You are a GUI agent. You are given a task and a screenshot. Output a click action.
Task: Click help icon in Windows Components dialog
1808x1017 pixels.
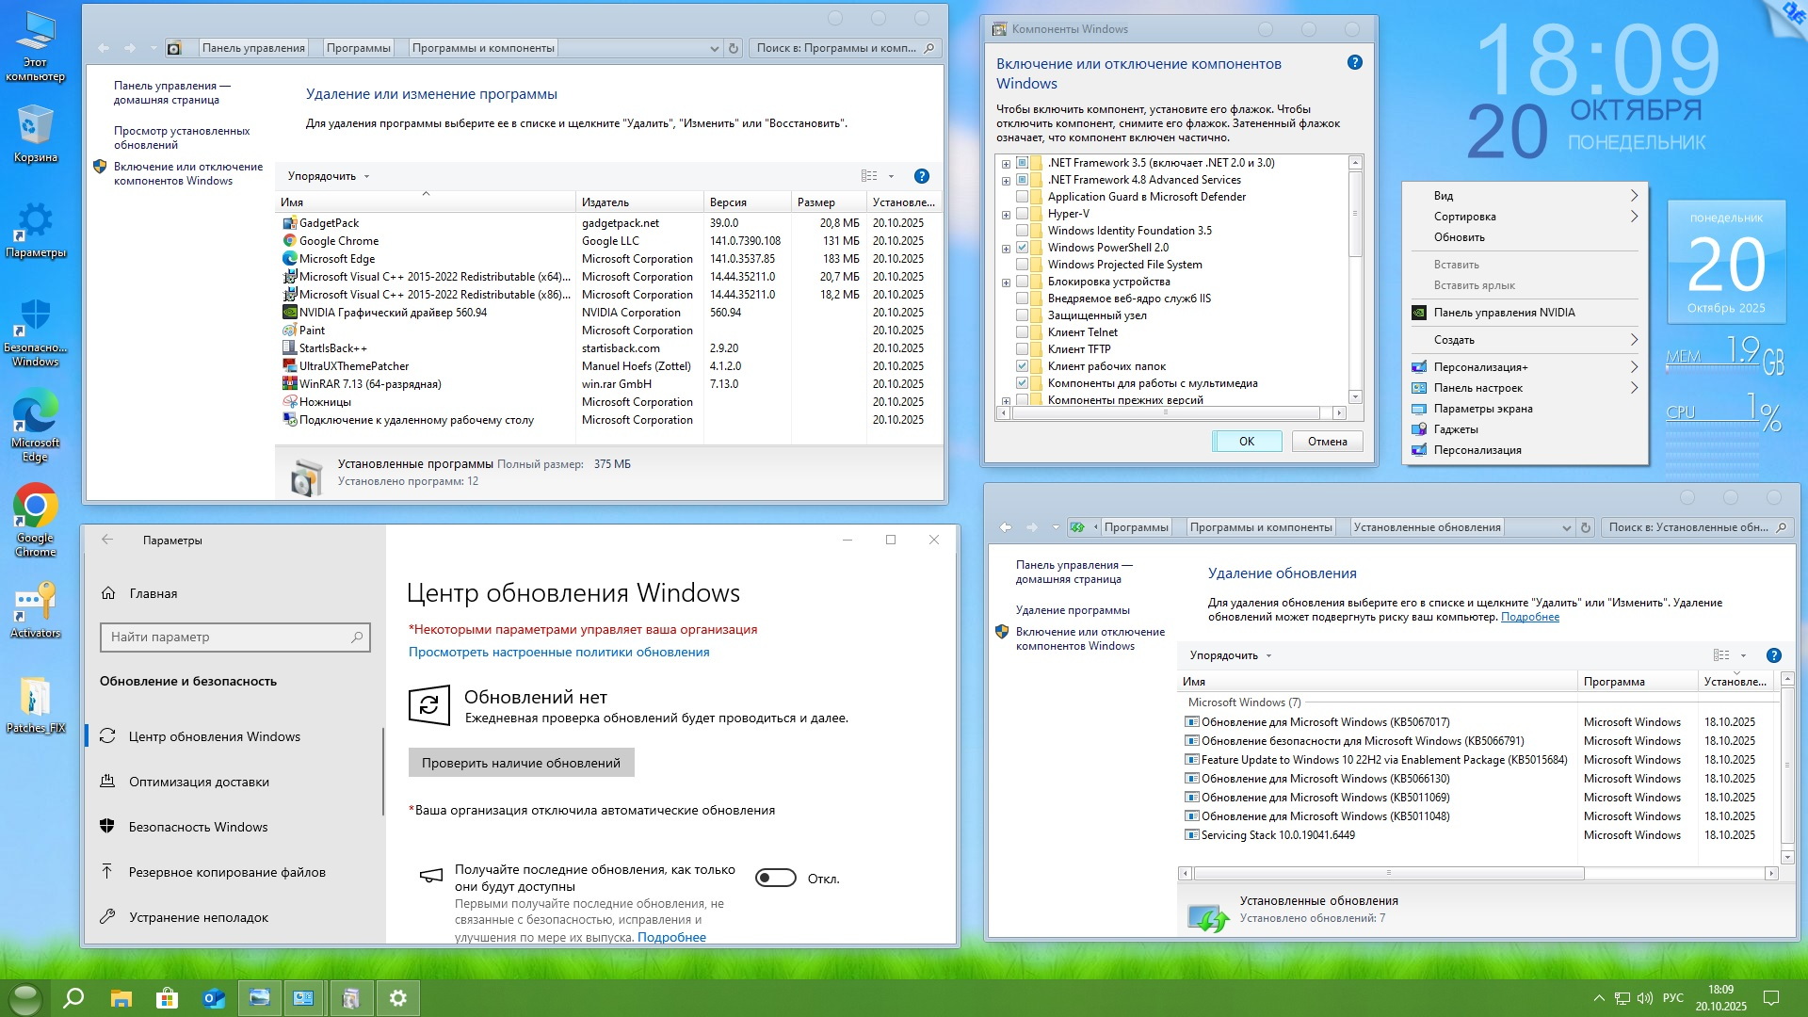(1354, 63)
